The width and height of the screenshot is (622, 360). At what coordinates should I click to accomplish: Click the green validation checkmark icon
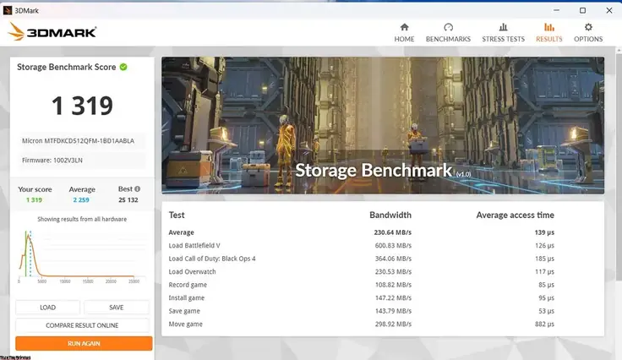[x=123, y=67]
